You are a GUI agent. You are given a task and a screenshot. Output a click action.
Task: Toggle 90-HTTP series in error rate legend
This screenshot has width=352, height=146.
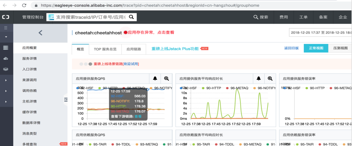coord(315,88)
